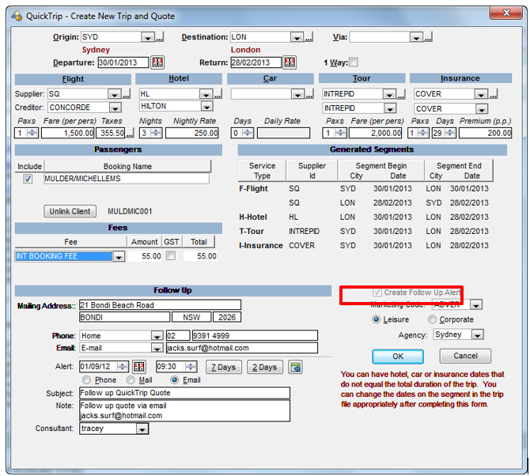Screen dimensions: 530x476
Task: Open the INT BOOKING FEE dropdown
Action: coord(119,256)
